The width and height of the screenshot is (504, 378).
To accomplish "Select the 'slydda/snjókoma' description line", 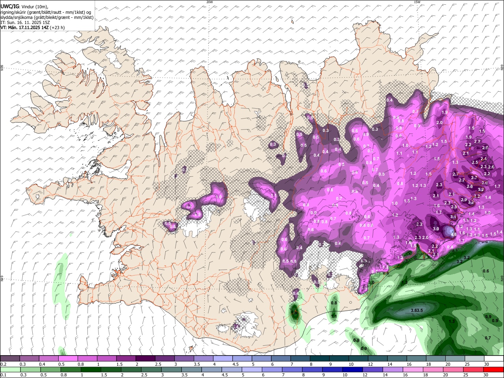I will [47, 18].
